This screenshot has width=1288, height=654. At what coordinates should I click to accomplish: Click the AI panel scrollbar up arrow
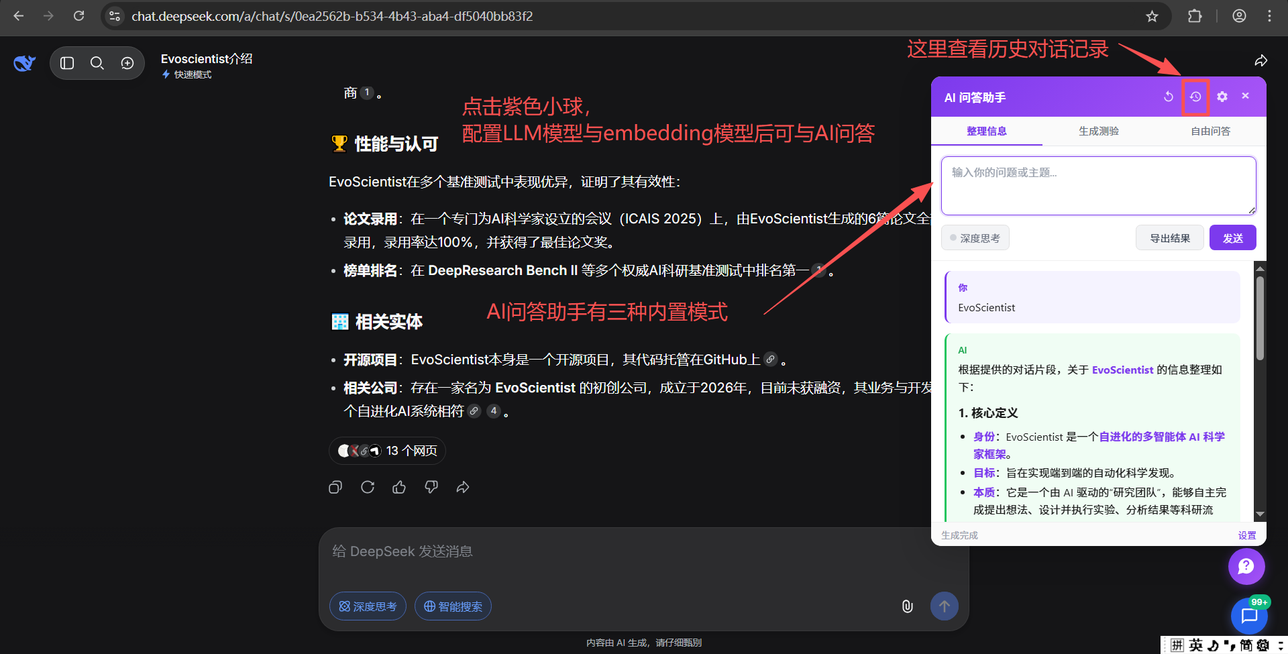pos(1260,268)
